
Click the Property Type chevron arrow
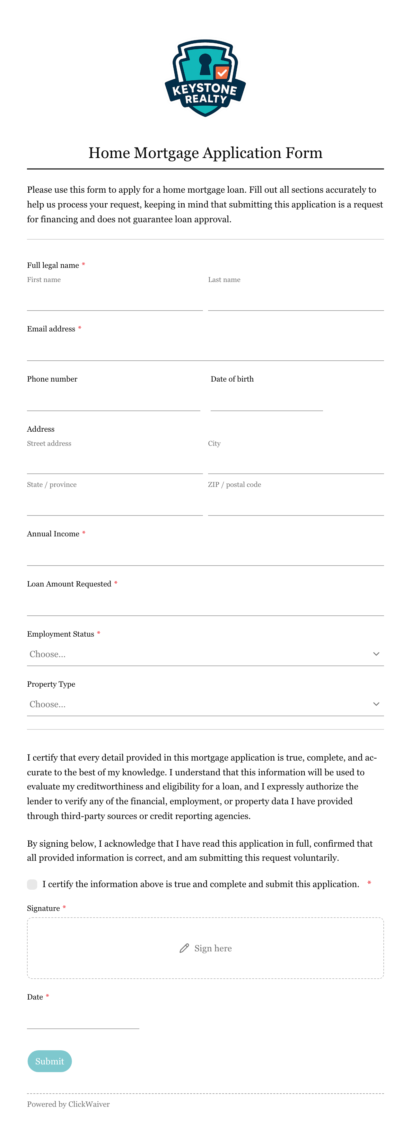point(376,704)
